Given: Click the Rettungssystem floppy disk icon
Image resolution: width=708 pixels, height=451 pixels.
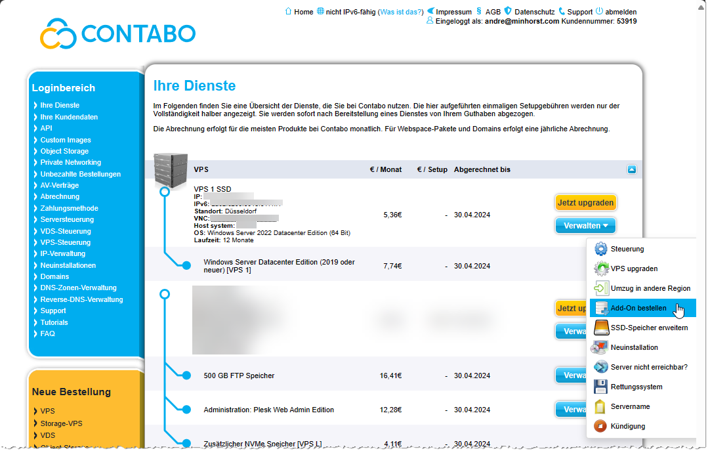Looking at the screenshot, I should (x=600, y=387).
